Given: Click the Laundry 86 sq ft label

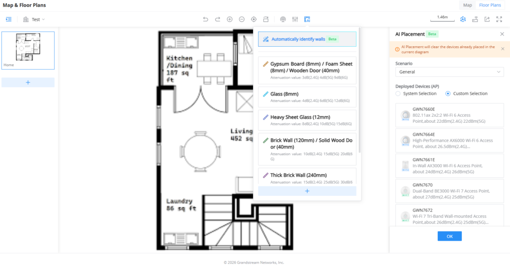Looking at the screenshot, I should pos(181,205).
